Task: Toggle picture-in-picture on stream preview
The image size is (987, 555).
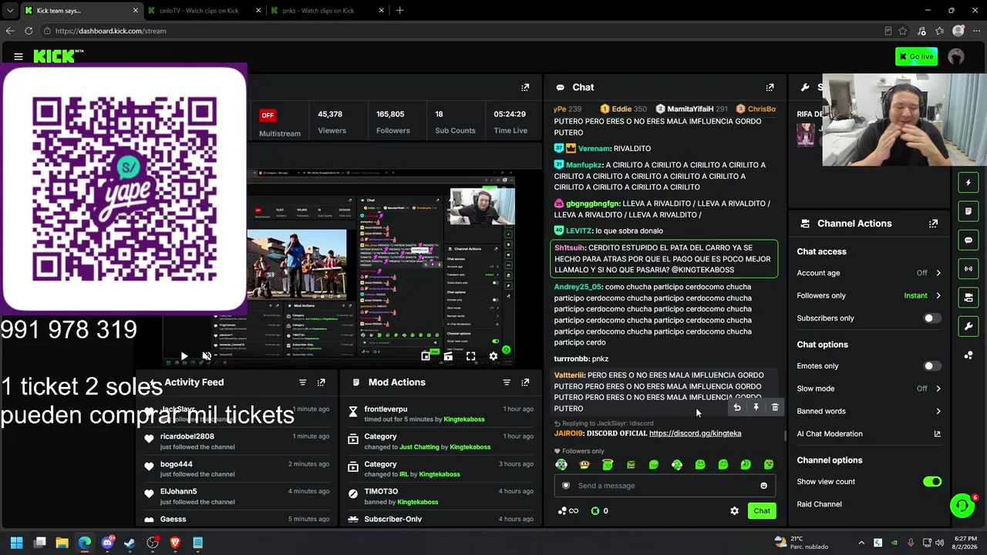Action: [426, 356]
